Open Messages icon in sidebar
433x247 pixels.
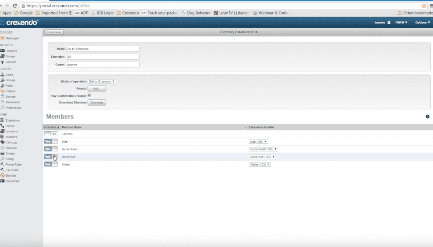tap(2, 38)
